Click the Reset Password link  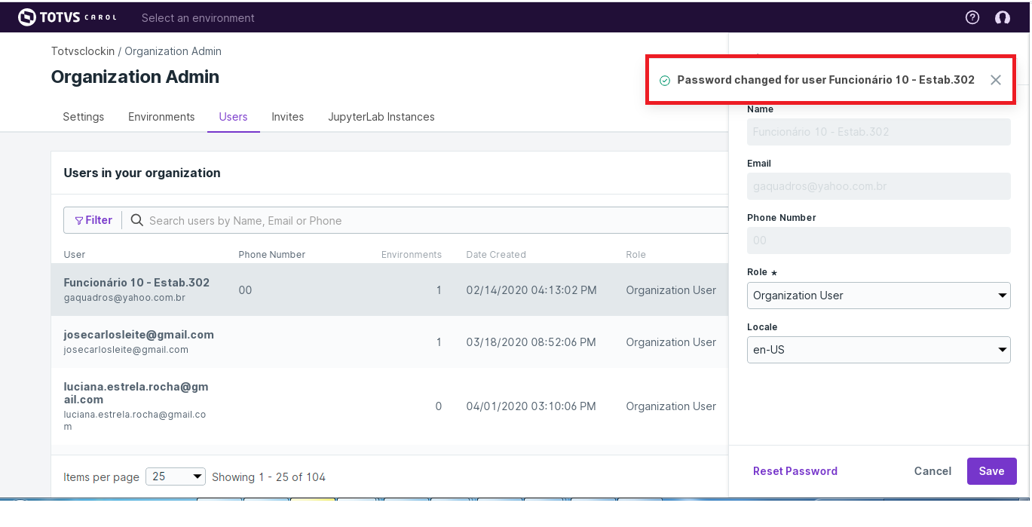click(x=795, y=471)
